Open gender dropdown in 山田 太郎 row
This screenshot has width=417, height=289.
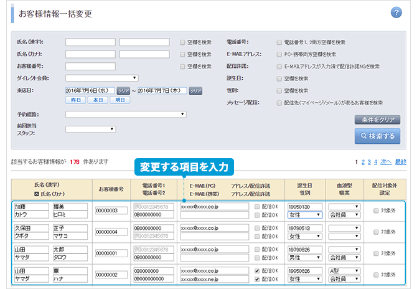click(x=305, y=257)
